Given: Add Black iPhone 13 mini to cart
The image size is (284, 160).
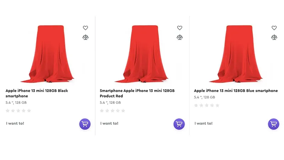Looking at the screenshot, I should (85, 124).
